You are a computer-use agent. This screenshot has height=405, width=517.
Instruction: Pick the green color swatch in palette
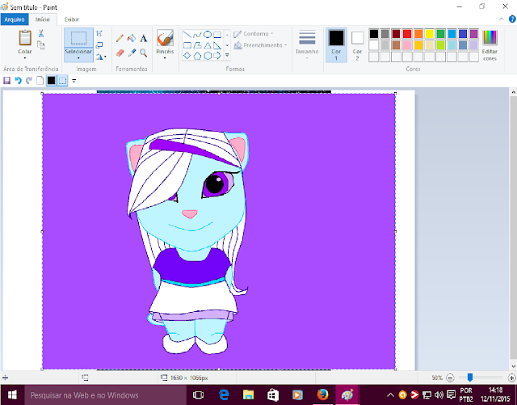tap(440, 34)
